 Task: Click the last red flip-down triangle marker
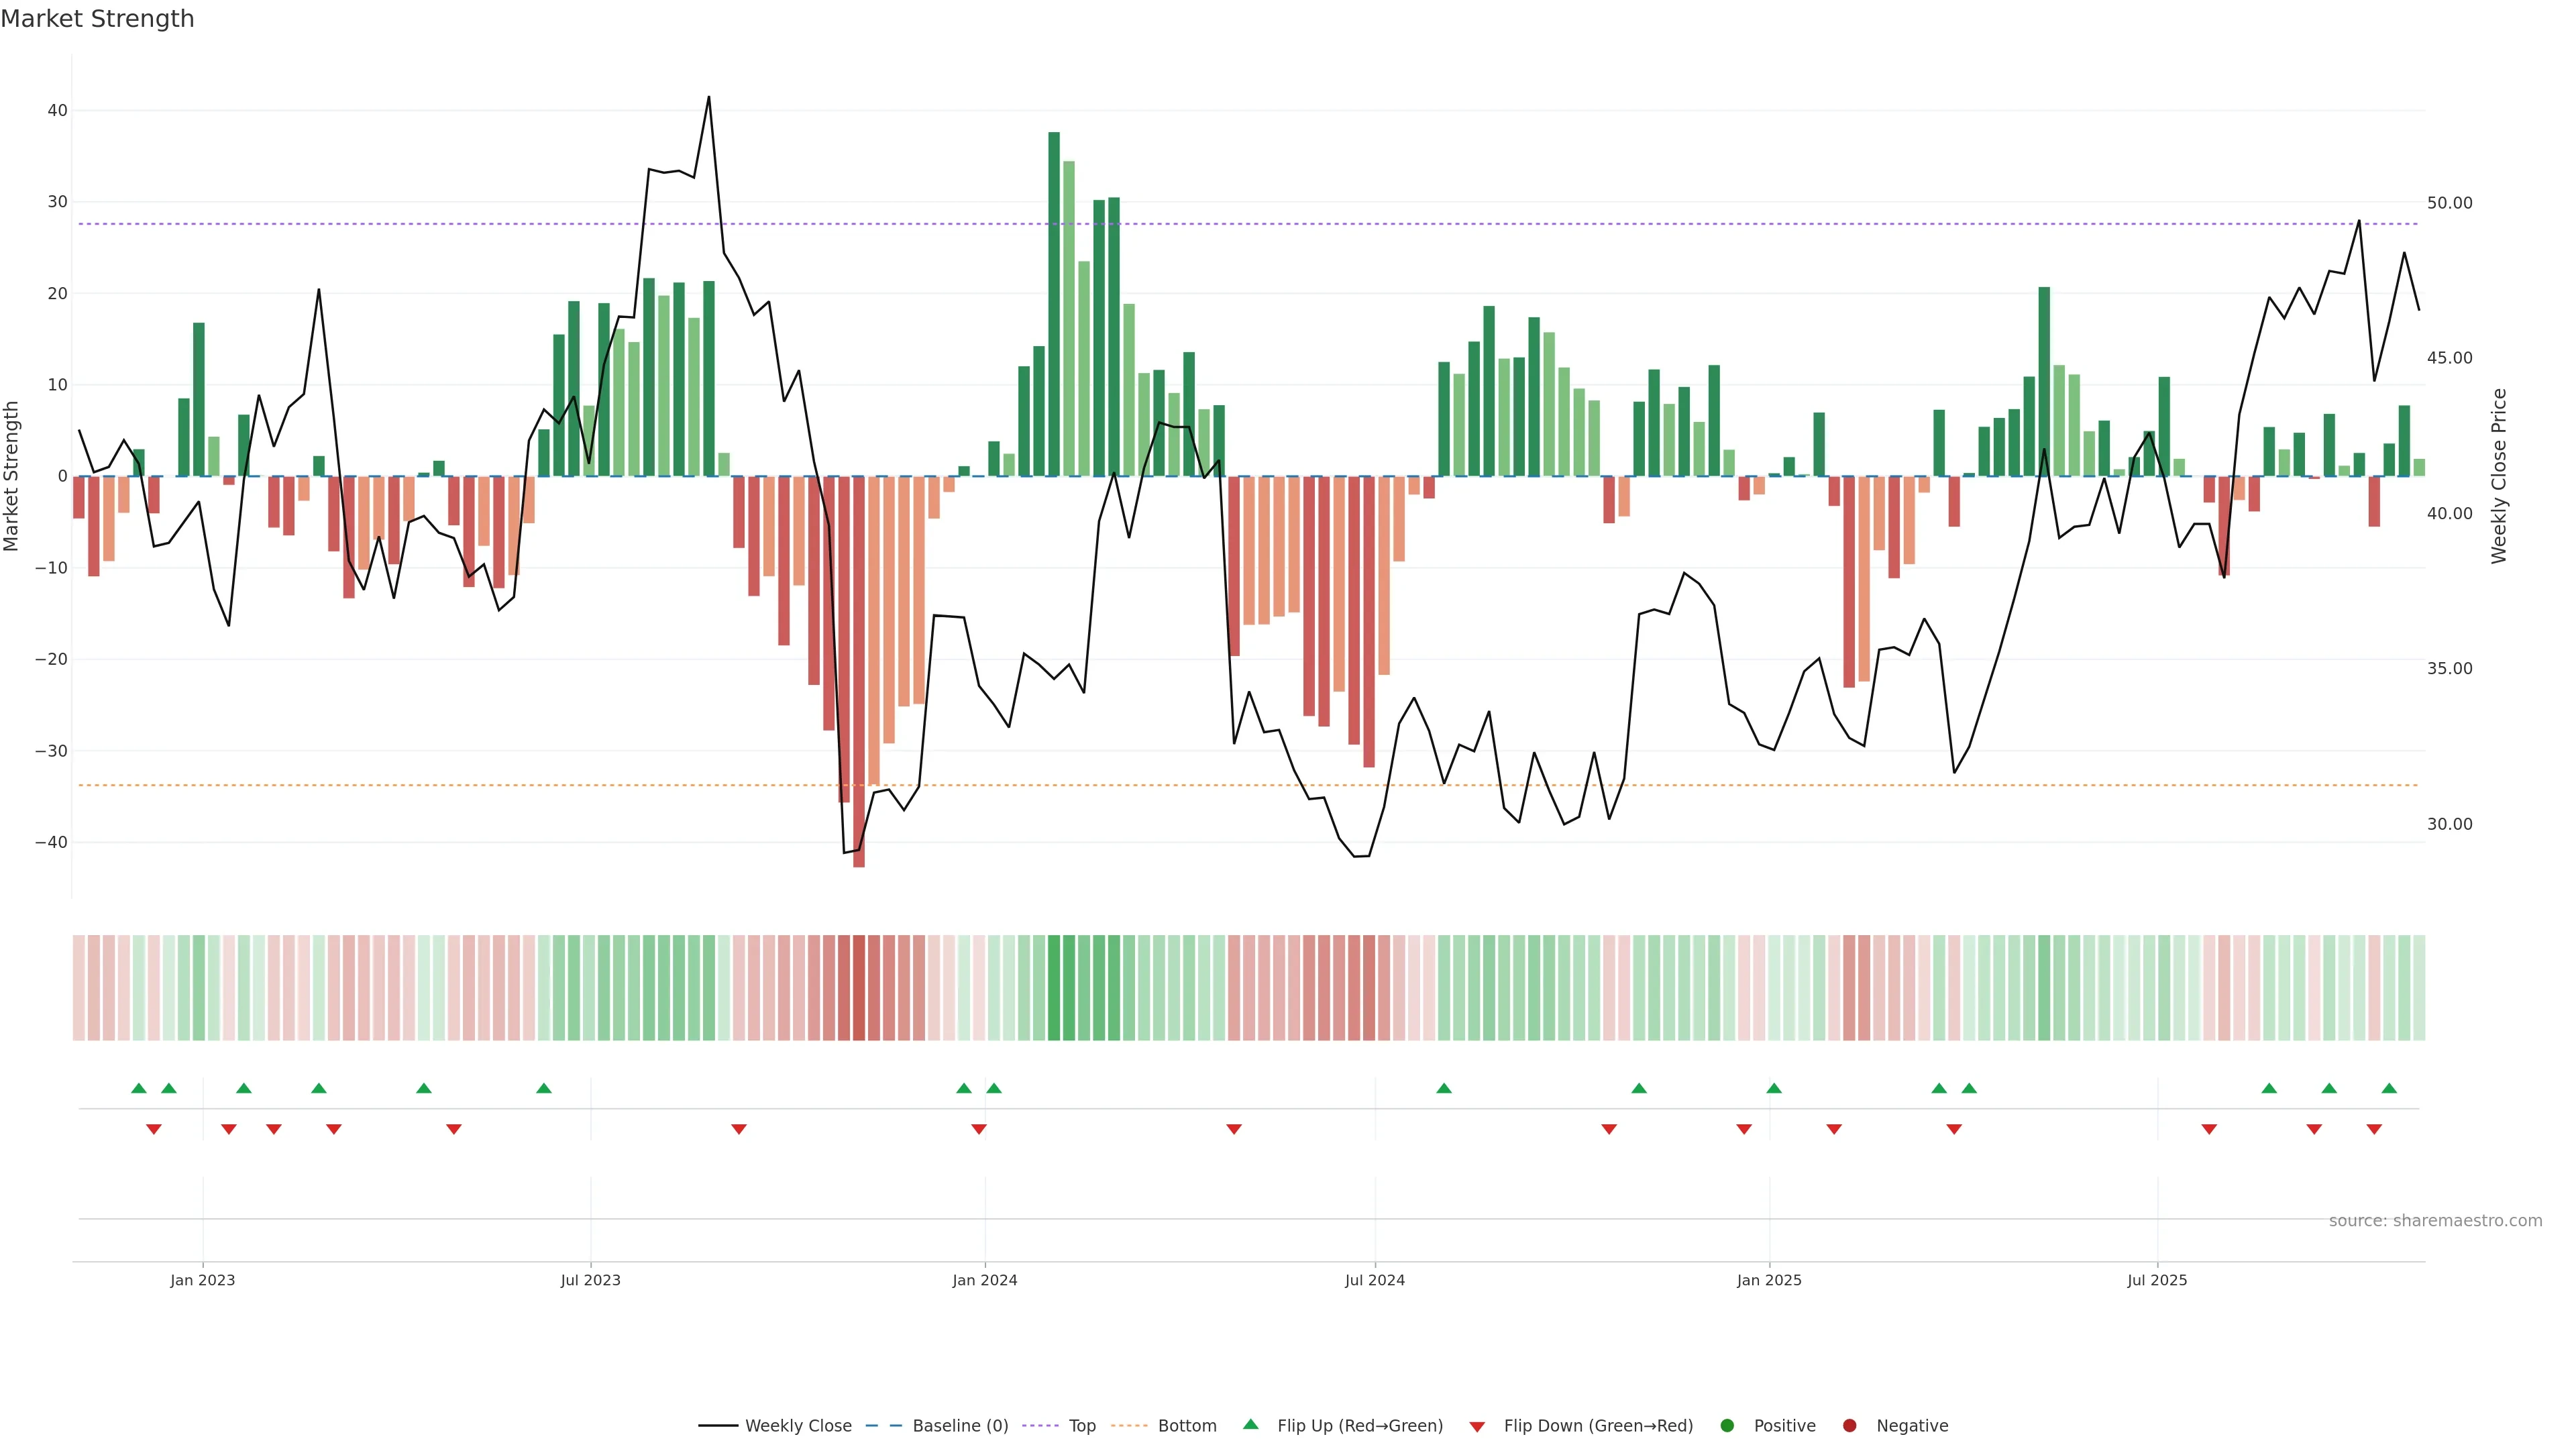[x=2374, y=1129]
